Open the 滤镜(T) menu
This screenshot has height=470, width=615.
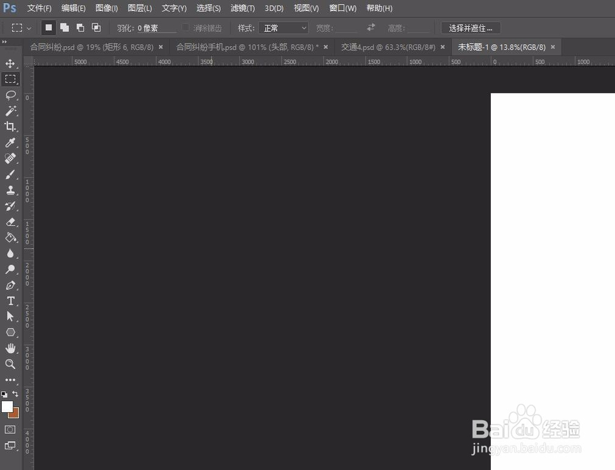point(243,8)
